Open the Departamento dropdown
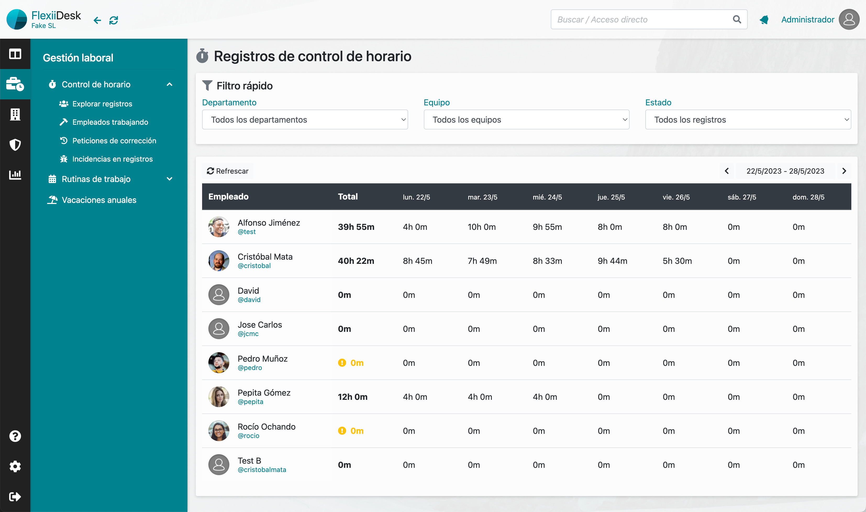The image size is (866, 512). tap(304, 120)
